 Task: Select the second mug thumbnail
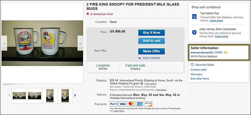[x=35, y=96]
